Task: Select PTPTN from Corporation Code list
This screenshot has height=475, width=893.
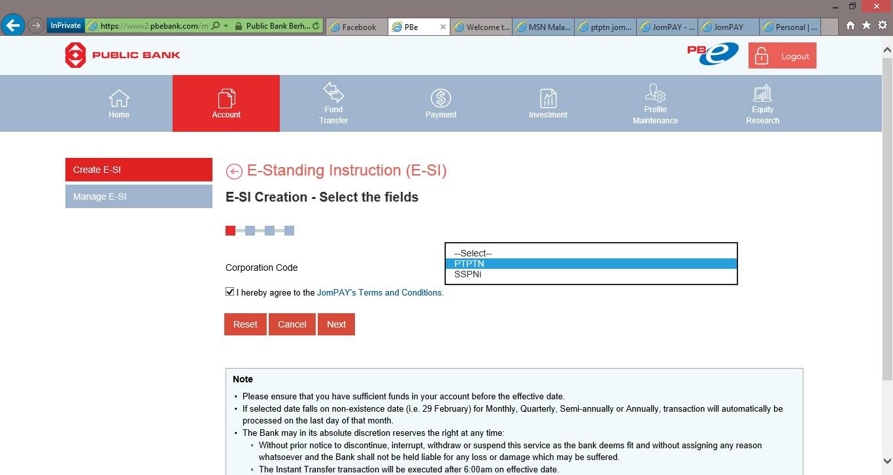Action: (591, 264)
